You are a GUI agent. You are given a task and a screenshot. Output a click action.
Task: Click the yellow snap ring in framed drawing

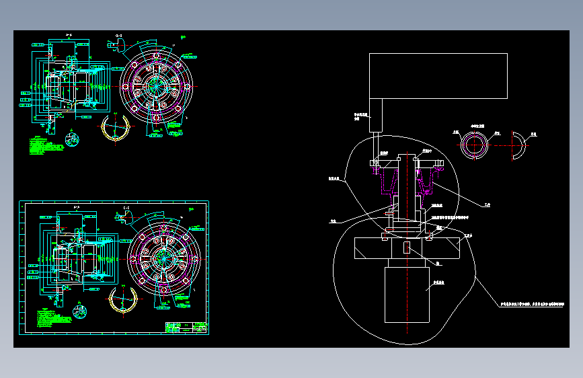123,301
